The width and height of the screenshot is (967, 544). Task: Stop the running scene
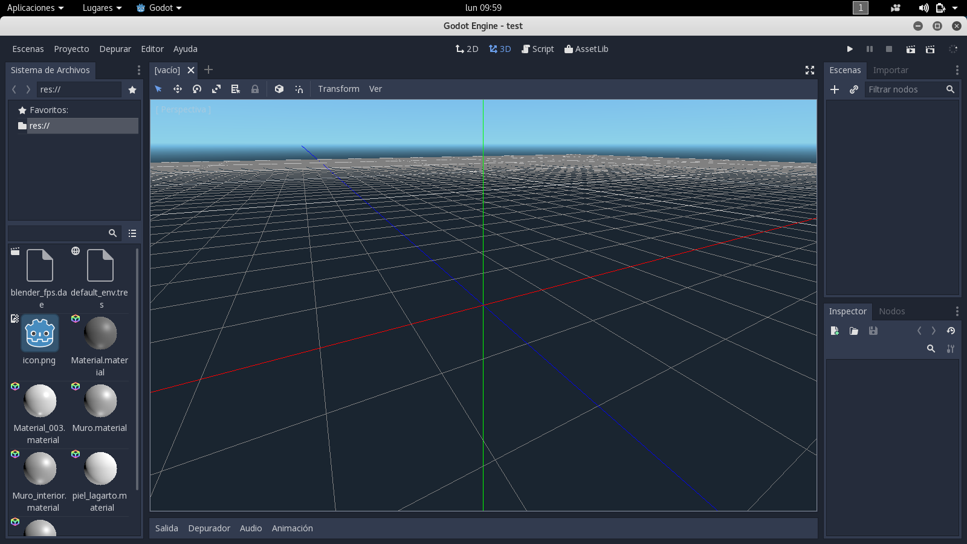pos(889,49)
